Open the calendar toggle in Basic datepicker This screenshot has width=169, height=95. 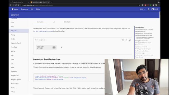coord(54,47)
